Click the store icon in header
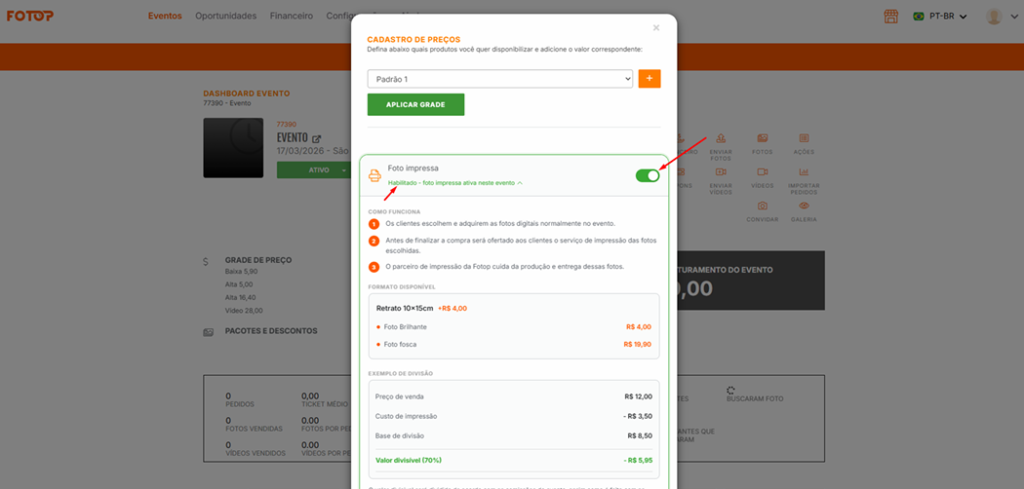This screenshot has width=1024, height=489. (x=890, y=16)
